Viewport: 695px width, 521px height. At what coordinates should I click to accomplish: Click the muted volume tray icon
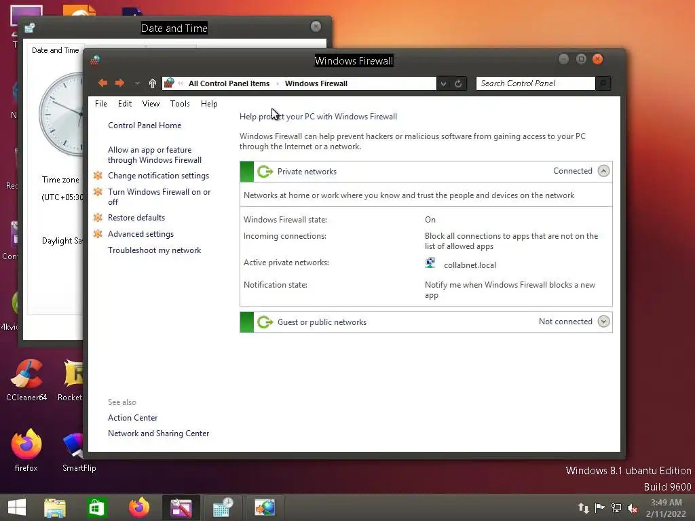click(633, 509)
